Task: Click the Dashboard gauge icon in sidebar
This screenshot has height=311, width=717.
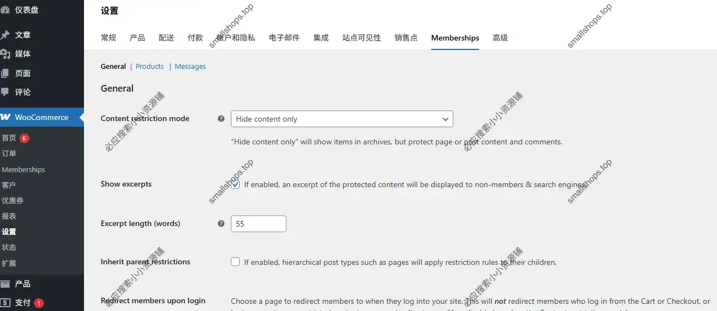Action: pos(5,10)
